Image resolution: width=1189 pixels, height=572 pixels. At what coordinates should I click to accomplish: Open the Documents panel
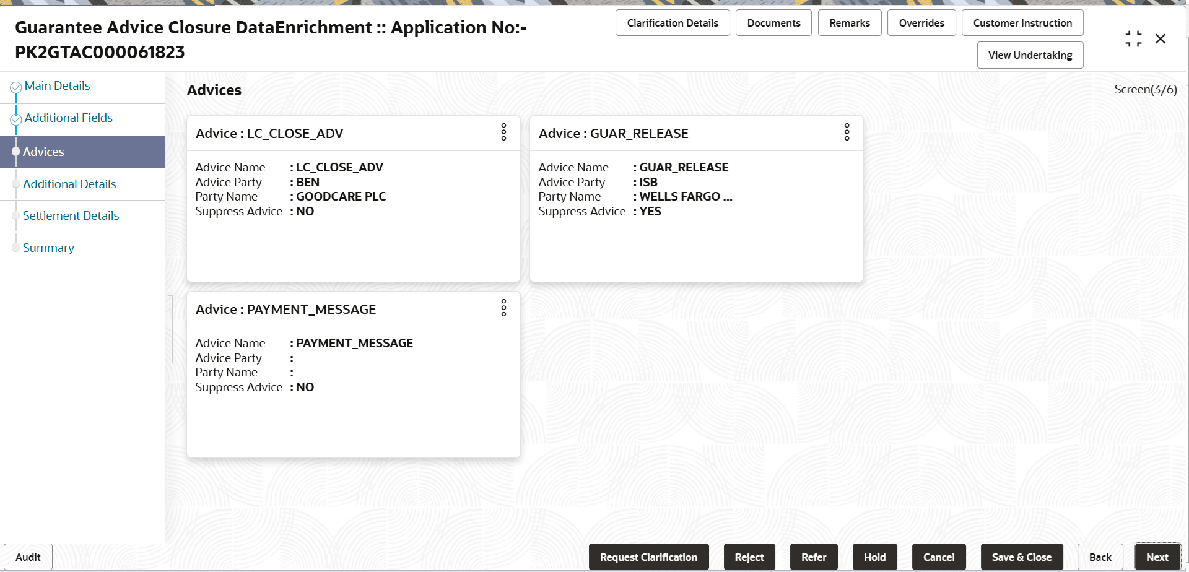coord(773,23)
